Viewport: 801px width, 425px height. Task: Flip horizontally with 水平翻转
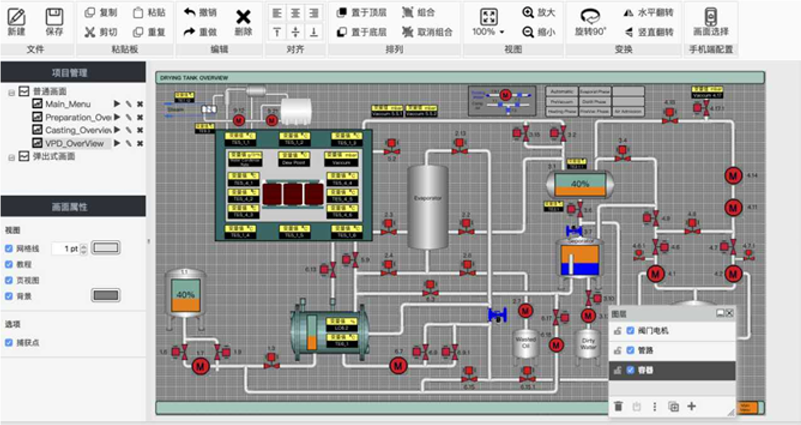tap(648, 13)
